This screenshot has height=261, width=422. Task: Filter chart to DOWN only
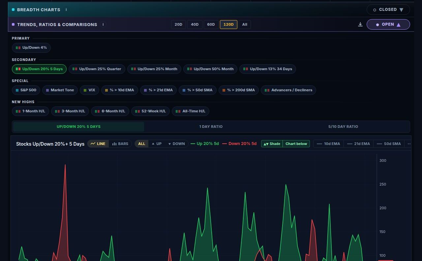click(176, 144)
